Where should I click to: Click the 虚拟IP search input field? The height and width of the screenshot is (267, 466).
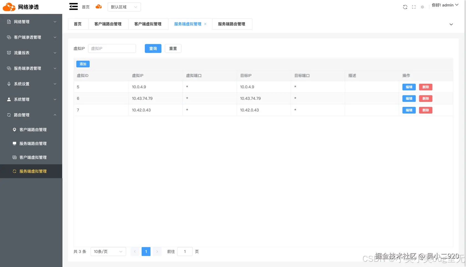[x=112, y=48]
